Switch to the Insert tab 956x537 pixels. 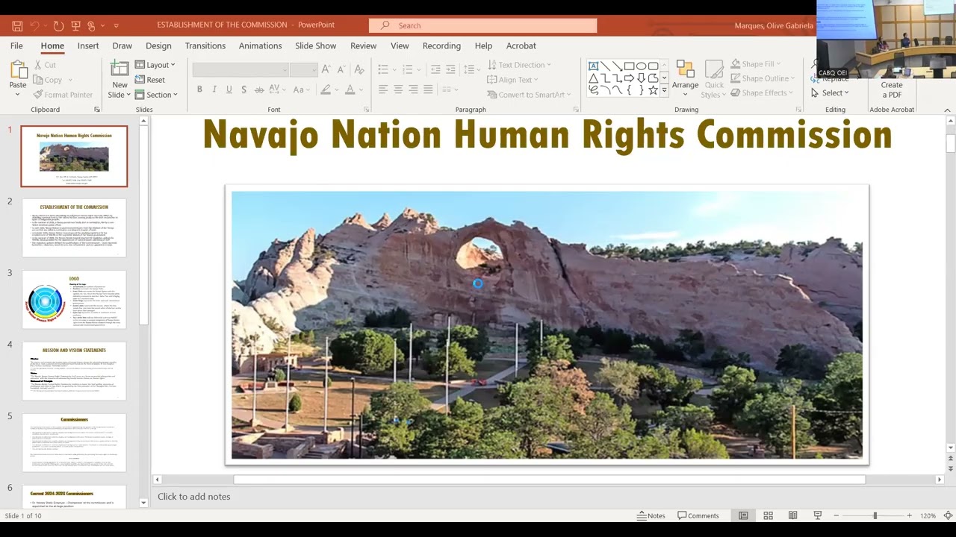pyautogui.click(x=88, y=45)
